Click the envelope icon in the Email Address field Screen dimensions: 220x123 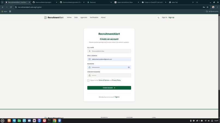tap(90, 59)
